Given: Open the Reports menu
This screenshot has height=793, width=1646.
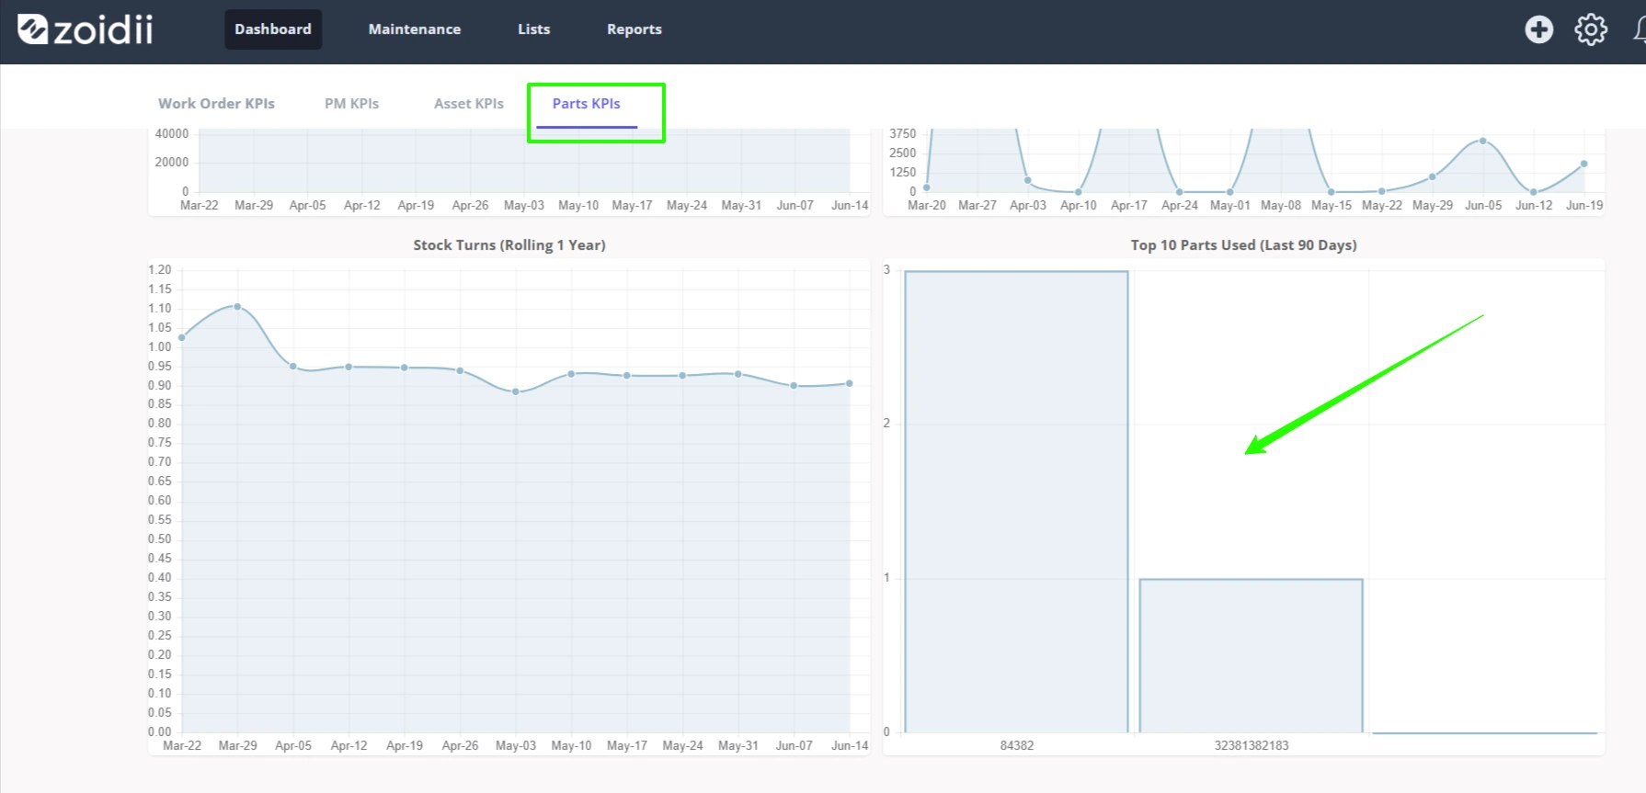Looking at the screenshot, I should (x=634, y=29).
